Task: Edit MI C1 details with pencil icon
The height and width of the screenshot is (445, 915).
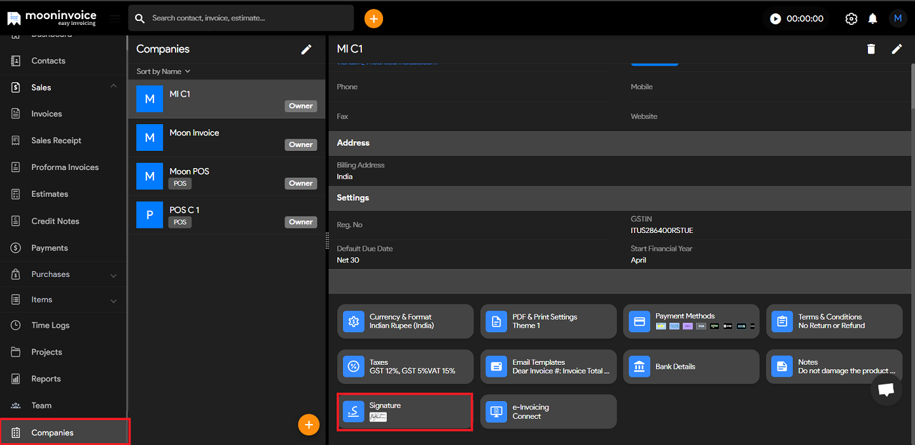Action: (x=897, y=49)
